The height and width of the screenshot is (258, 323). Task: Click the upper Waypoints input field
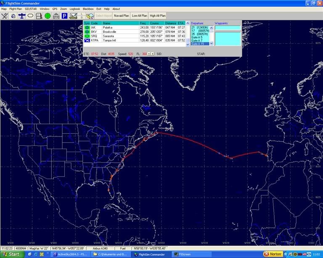coord(228,28)
